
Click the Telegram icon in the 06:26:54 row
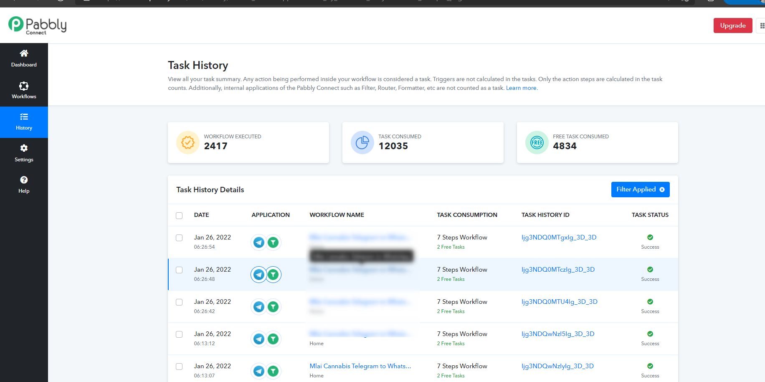(259, 242)
